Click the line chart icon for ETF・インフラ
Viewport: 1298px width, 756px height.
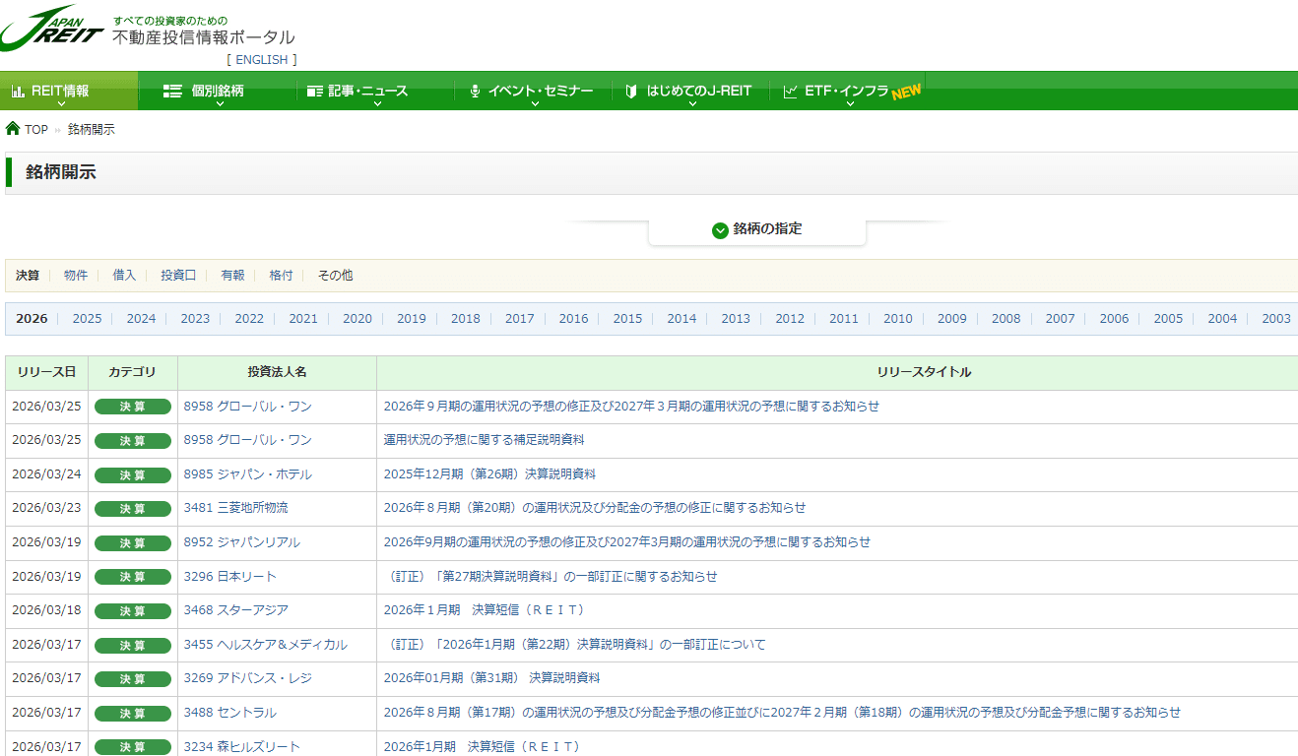point(790,92)
